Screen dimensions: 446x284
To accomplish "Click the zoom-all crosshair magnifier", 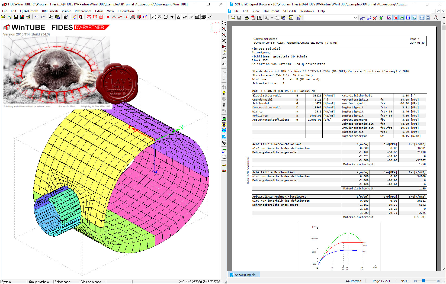I will tap(224, 47).
